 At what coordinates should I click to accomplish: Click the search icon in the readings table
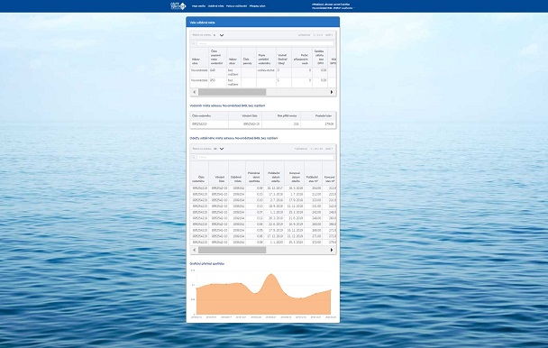coord(193,157)
